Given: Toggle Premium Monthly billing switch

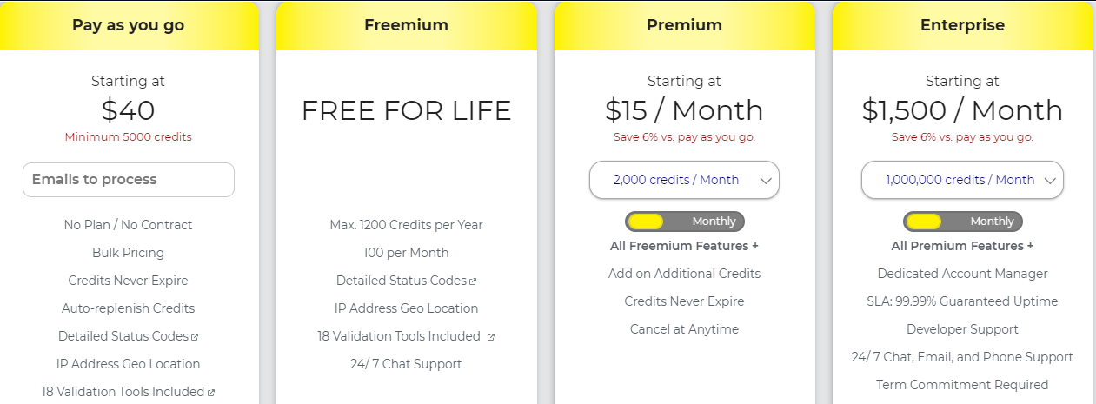Looking at the screenshot, I should click(x=685, y=222).
